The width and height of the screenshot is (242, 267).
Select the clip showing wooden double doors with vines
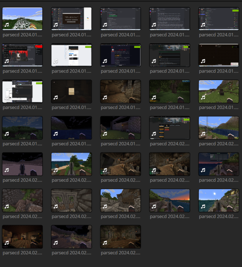pos(71,200)
